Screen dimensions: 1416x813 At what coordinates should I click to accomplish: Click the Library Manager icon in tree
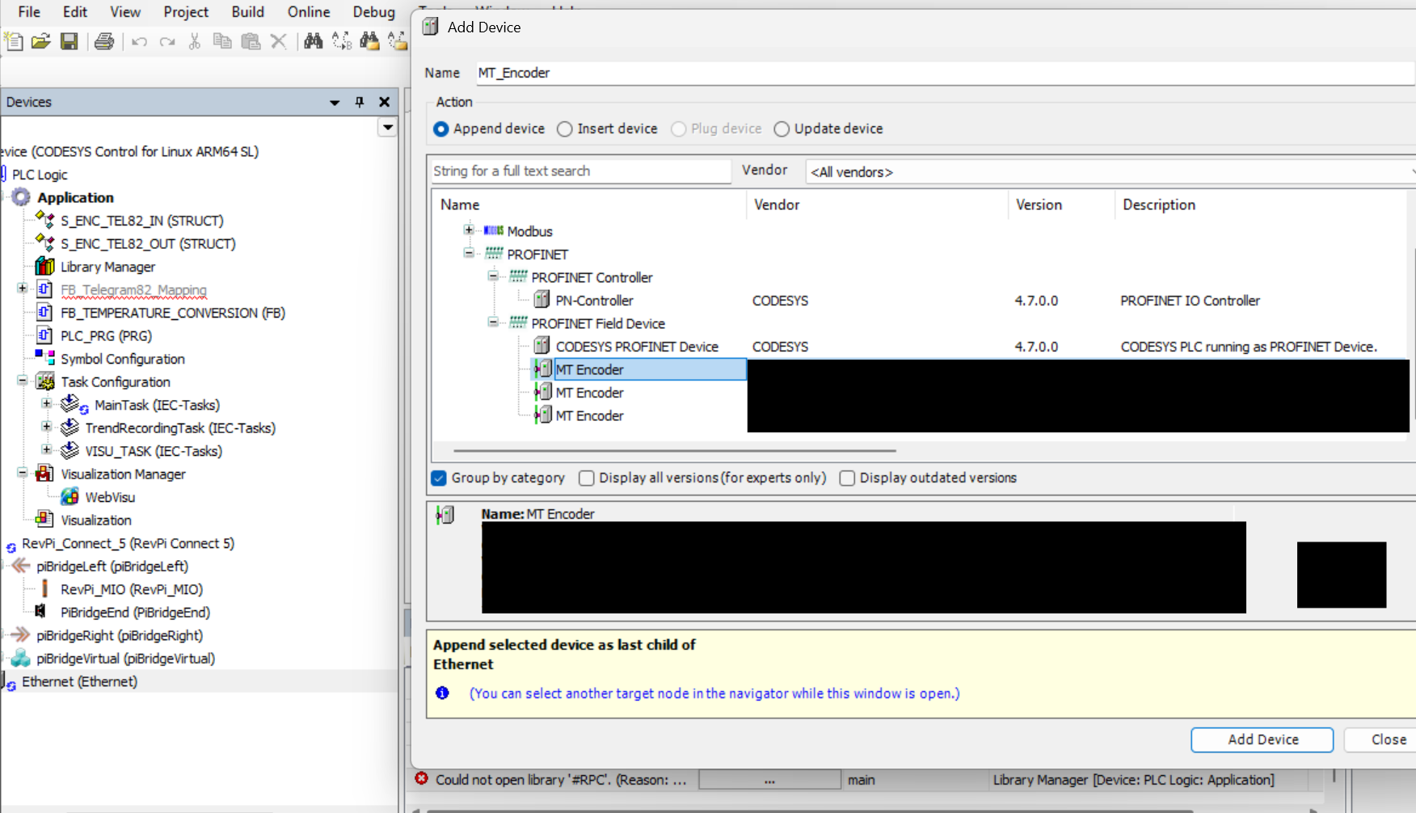coord(45,267)
